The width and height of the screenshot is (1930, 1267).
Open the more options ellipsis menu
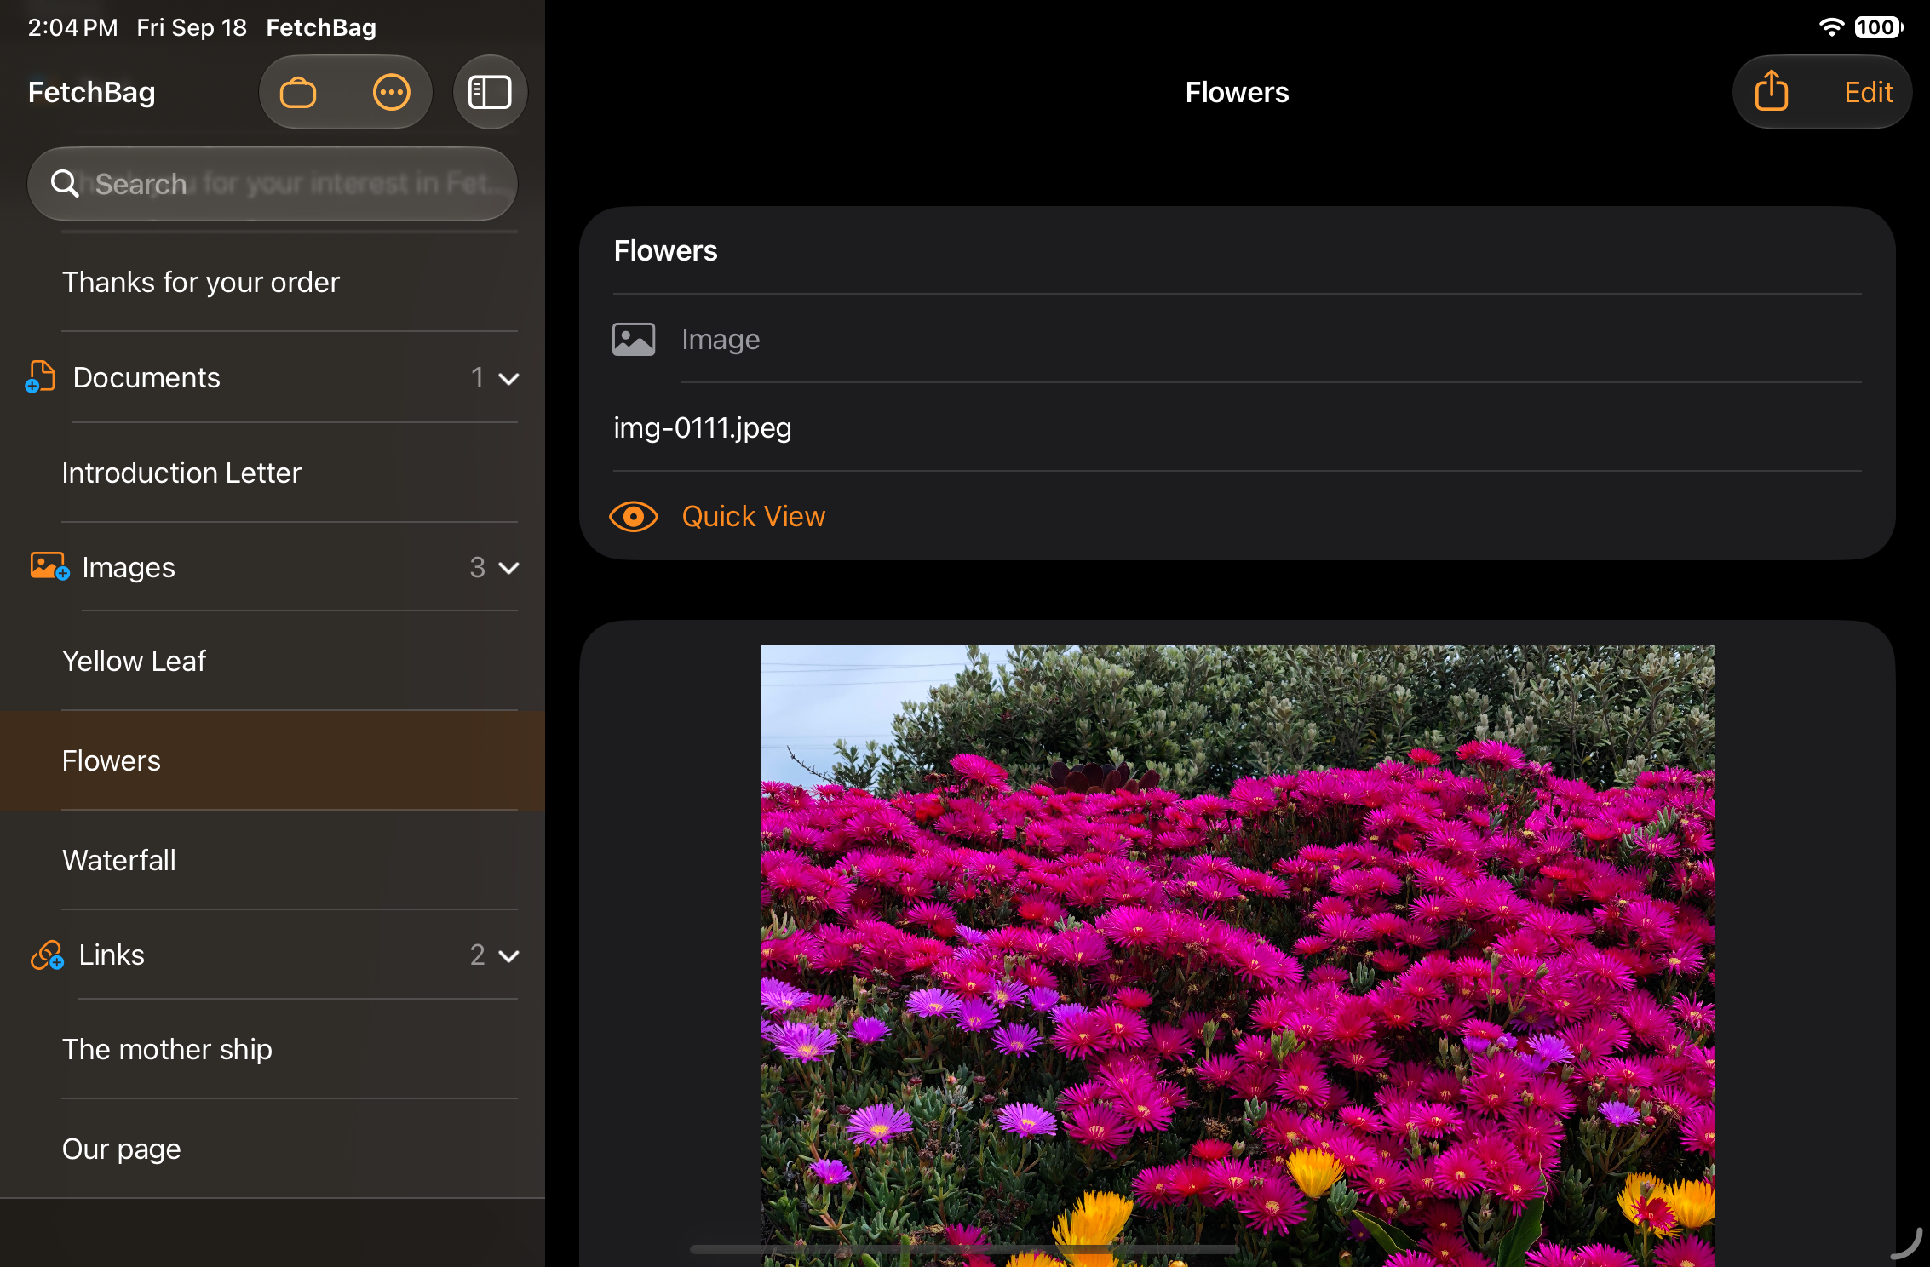point(392,92)
